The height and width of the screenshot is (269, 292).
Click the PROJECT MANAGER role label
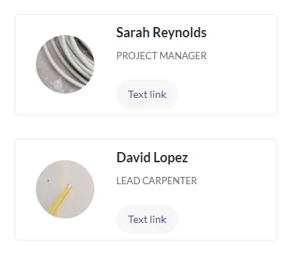162,56
